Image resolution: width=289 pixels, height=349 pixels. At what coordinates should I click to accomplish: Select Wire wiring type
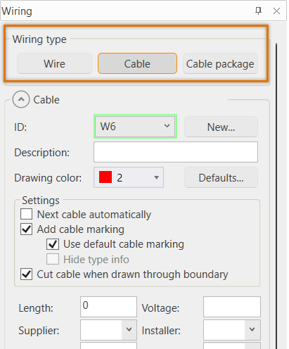[54, 63]
